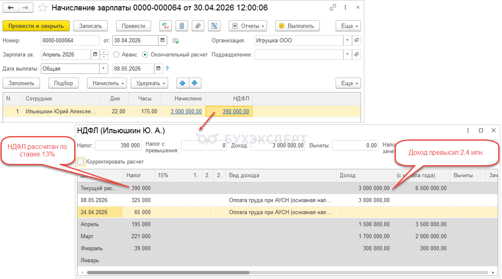The height and width of the screenshot is (279, 502).
Task: Go forward with the right arrow button
Action: tap(25, 8)
